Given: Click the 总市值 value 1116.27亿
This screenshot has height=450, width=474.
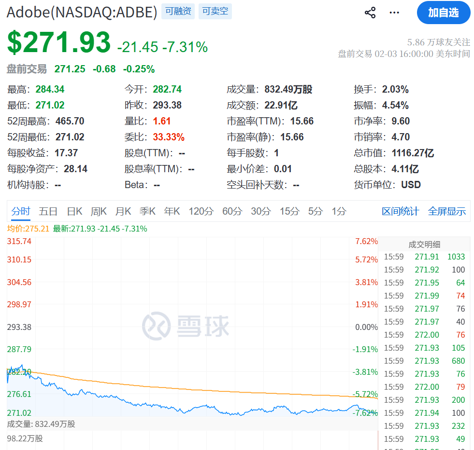Looking at the screenshot, I should point(413,153).
